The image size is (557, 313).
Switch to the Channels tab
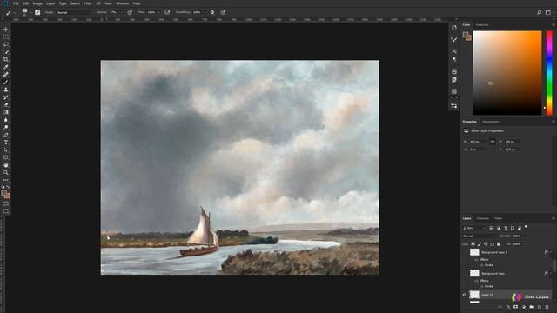tap(482, 218)
